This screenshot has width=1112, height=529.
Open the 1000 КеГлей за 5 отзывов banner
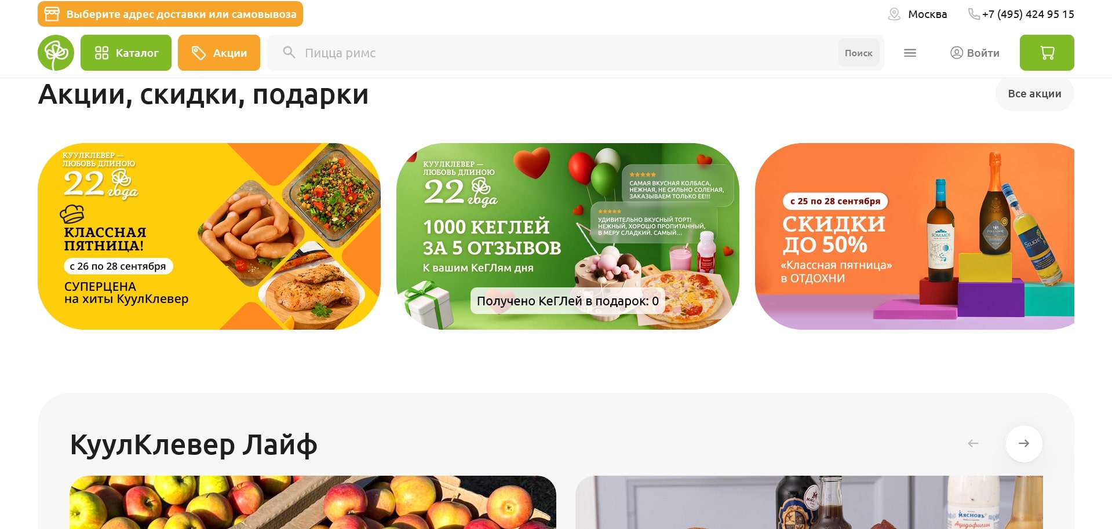click(567, 236)
